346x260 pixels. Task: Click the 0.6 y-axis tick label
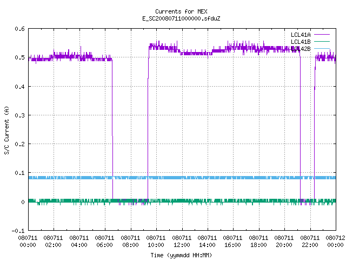point(19,29)
